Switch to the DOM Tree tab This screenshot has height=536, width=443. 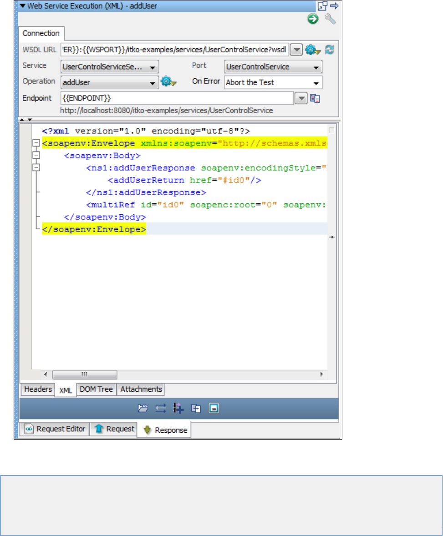pos(96,389)
